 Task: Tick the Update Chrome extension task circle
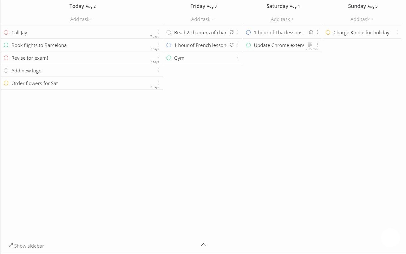[248, 45]
